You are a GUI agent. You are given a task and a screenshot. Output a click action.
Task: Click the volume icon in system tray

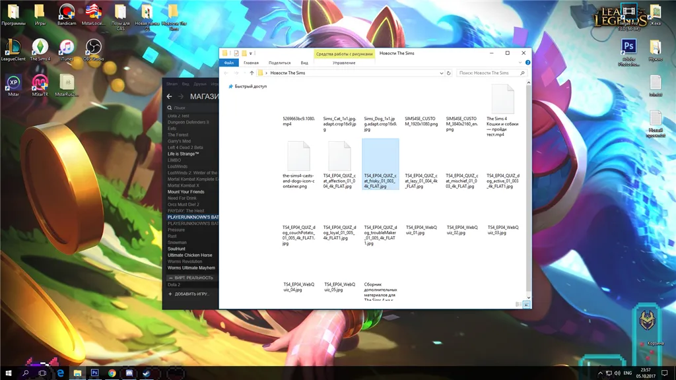pyautogui.click(x=617, y=373)
